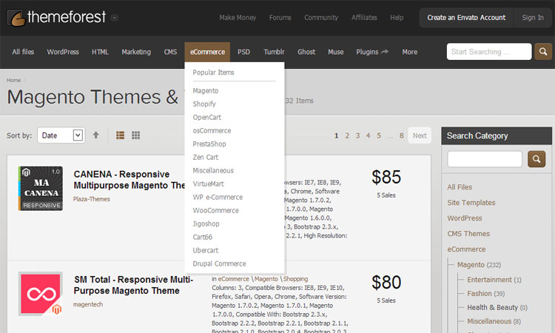Open the magentech author link
Viewport: 555px width, 333px height.
click(88, 304)
